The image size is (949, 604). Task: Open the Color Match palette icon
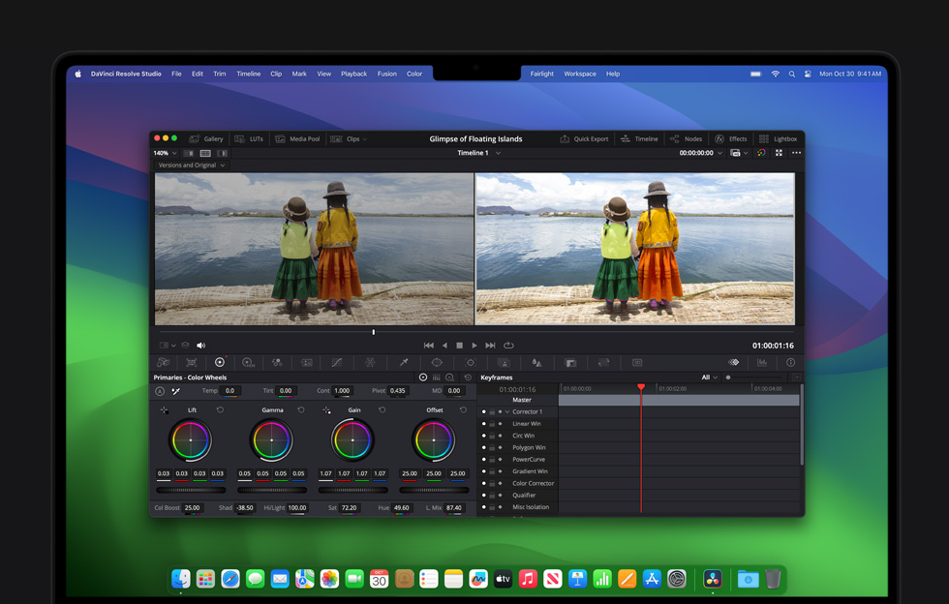(x=192, y=363)
